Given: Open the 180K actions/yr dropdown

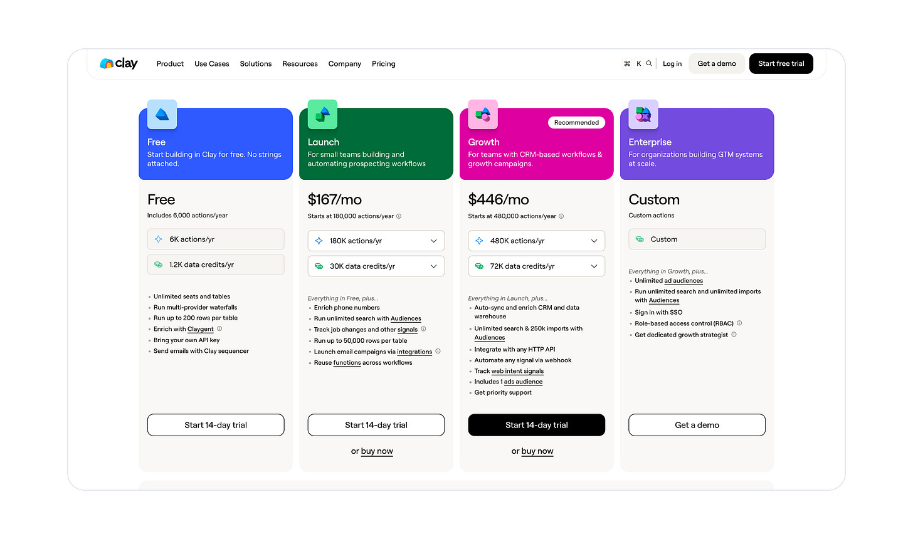Looking at the screenshot, I should [376, 241].
